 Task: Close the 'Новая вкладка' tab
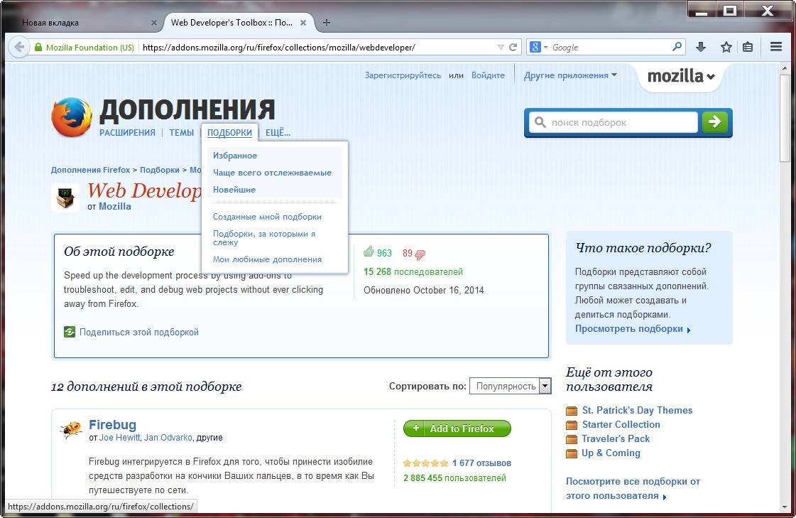point(154,23)
